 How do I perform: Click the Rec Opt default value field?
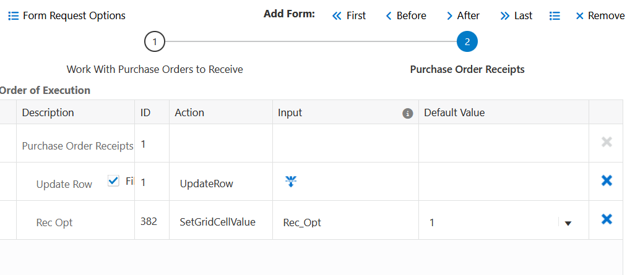pyautogui.click(x=489, y=222)
